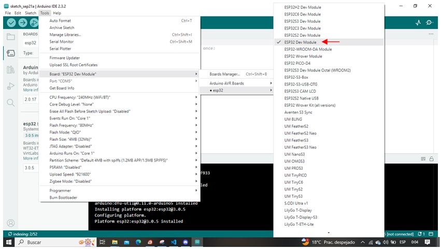Expand the Partition Scheme submenu
The width and height of the screenshot is (441, 249).
pyautogui.click(x=120, y=160)
